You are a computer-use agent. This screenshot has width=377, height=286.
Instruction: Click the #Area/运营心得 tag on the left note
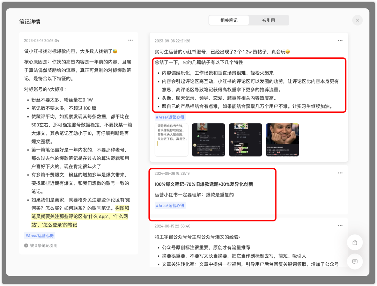tap(39, 236)
